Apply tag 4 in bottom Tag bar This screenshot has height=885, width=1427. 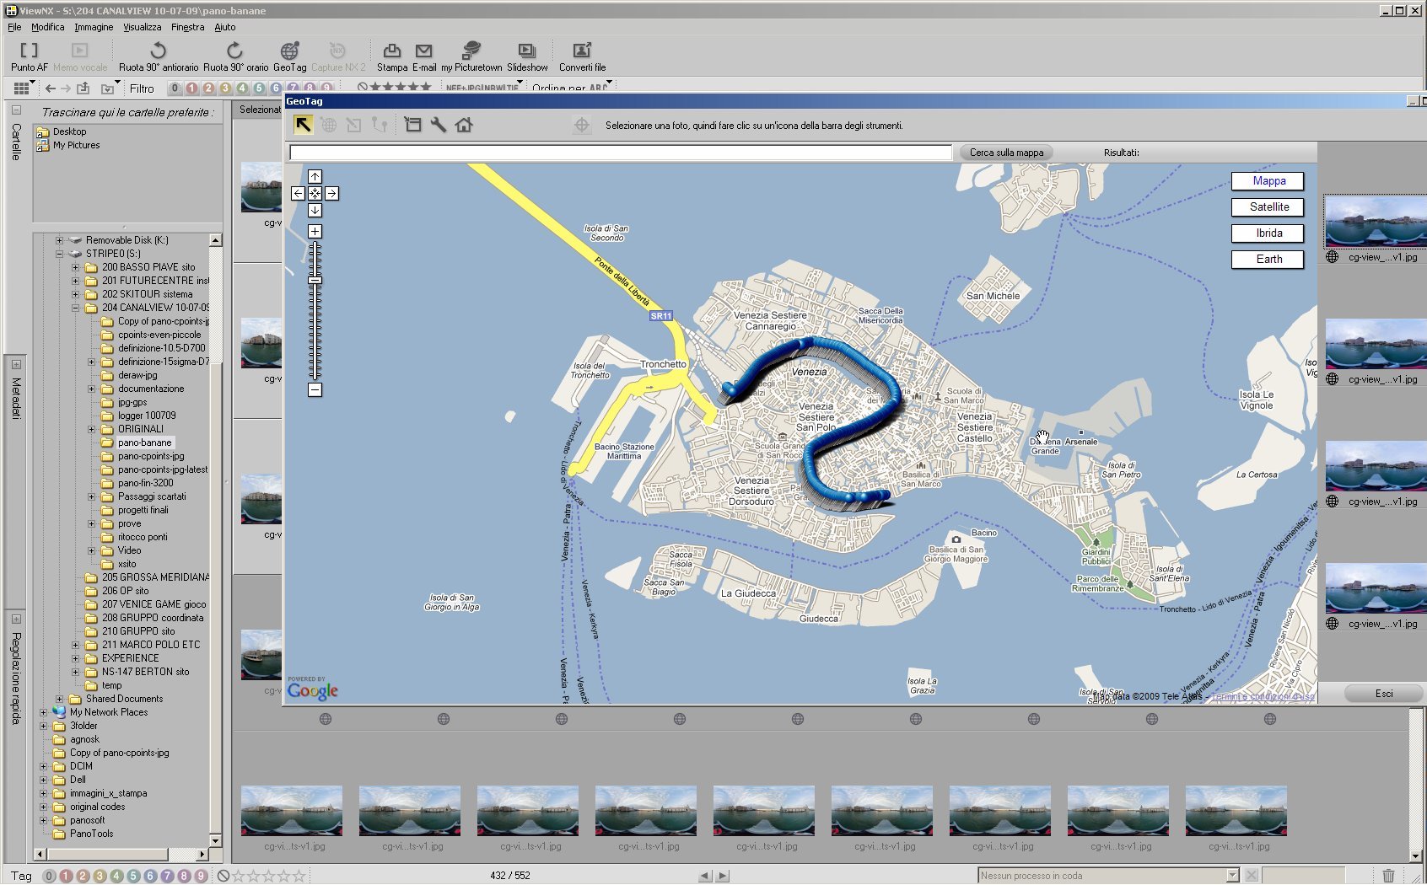[x=116, y=876]
